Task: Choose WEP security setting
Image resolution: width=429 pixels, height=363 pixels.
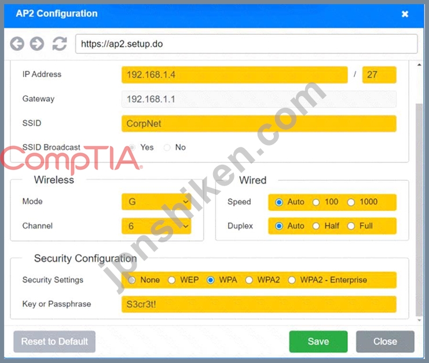Action: coord(171,280)
